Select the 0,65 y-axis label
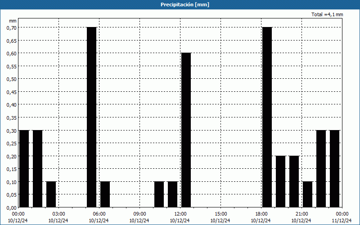Screen dimensions: 360x225 click(12, 40)
